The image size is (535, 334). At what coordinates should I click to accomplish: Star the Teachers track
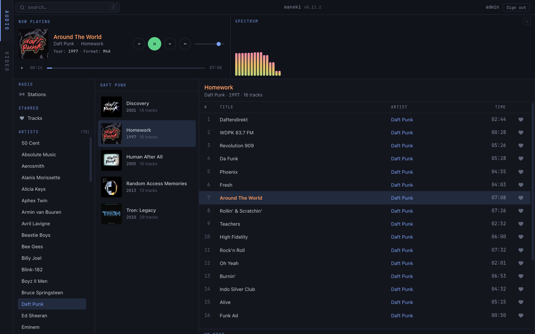point(521,224)
